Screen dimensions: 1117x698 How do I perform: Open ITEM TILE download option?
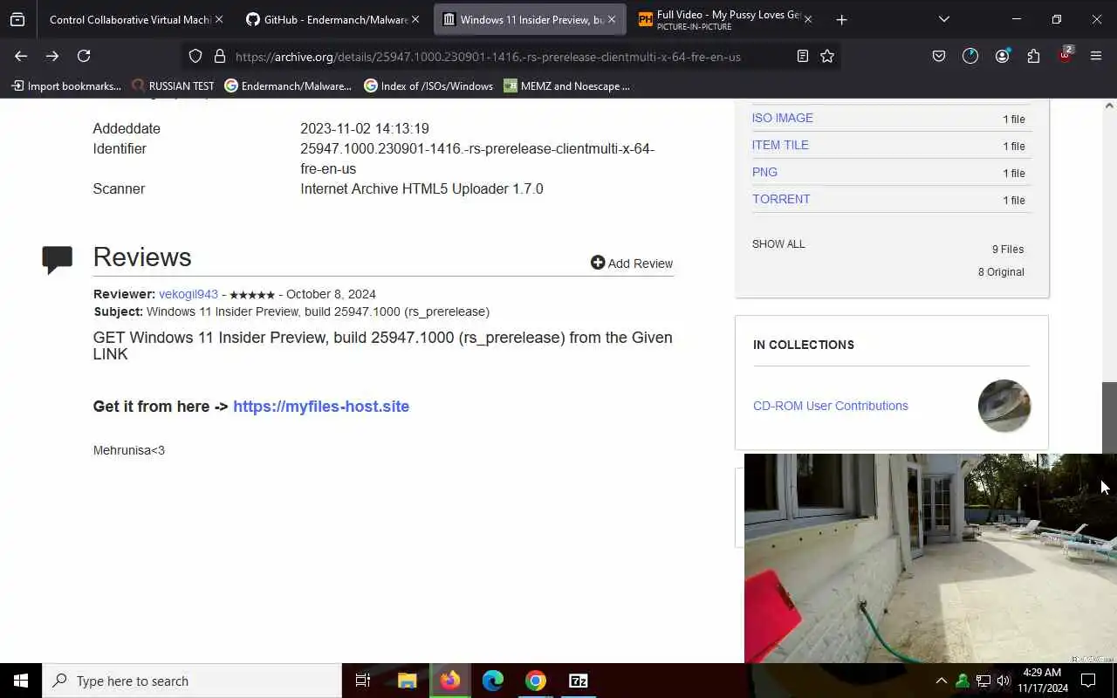click(x=780, y=145)
